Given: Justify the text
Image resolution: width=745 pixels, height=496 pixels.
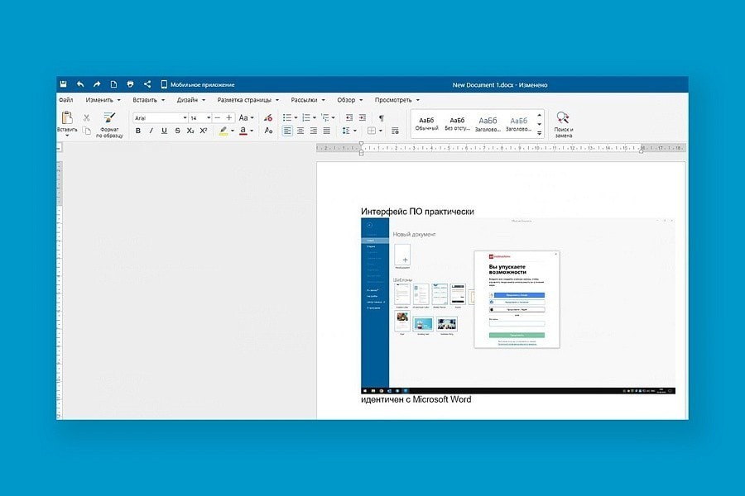Looking at the screenshot, I should pyautogui.click(x=327, y=131).
